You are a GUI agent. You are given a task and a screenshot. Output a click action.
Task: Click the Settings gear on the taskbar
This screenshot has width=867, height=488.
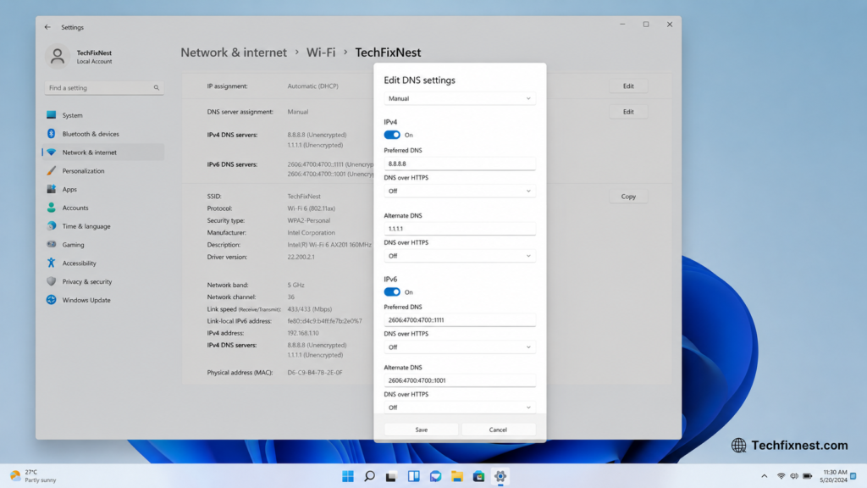pos(500,476)
